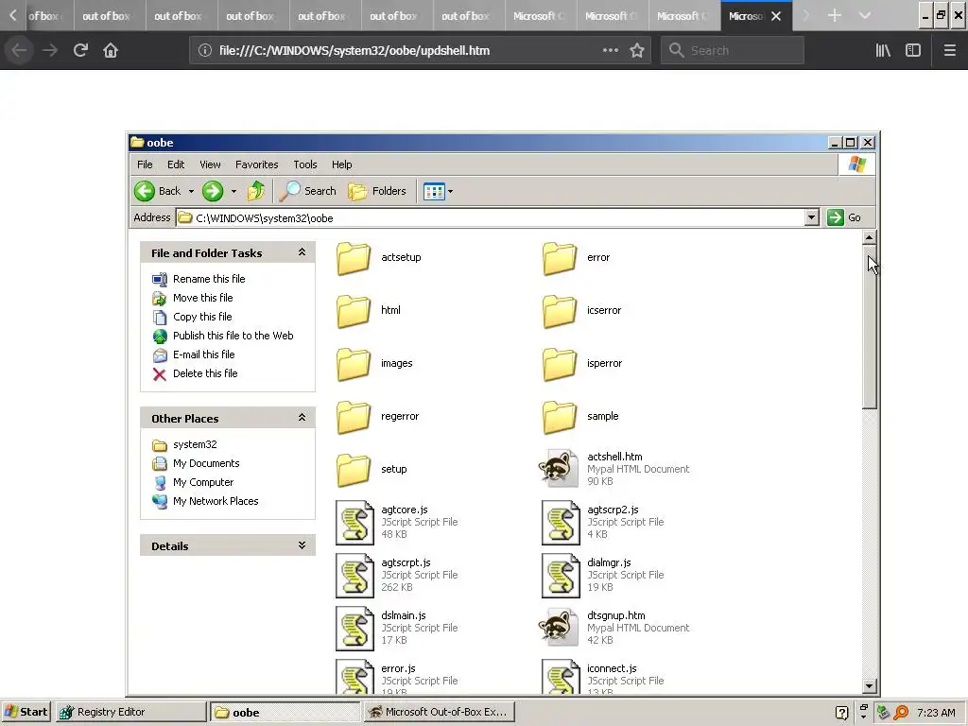
Task: Open the Back button history dropdown arrow
Action: pos(191,191)
